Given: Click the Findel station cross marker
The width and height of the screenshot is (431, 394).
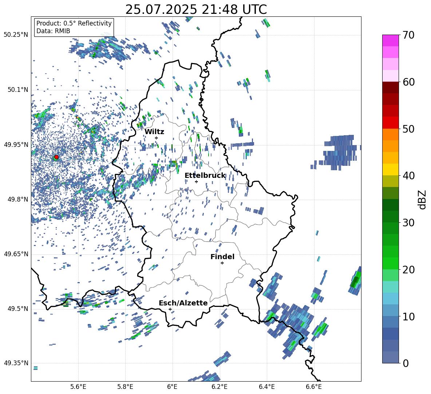Looking at the screenshot, I should tap(222, 263).
